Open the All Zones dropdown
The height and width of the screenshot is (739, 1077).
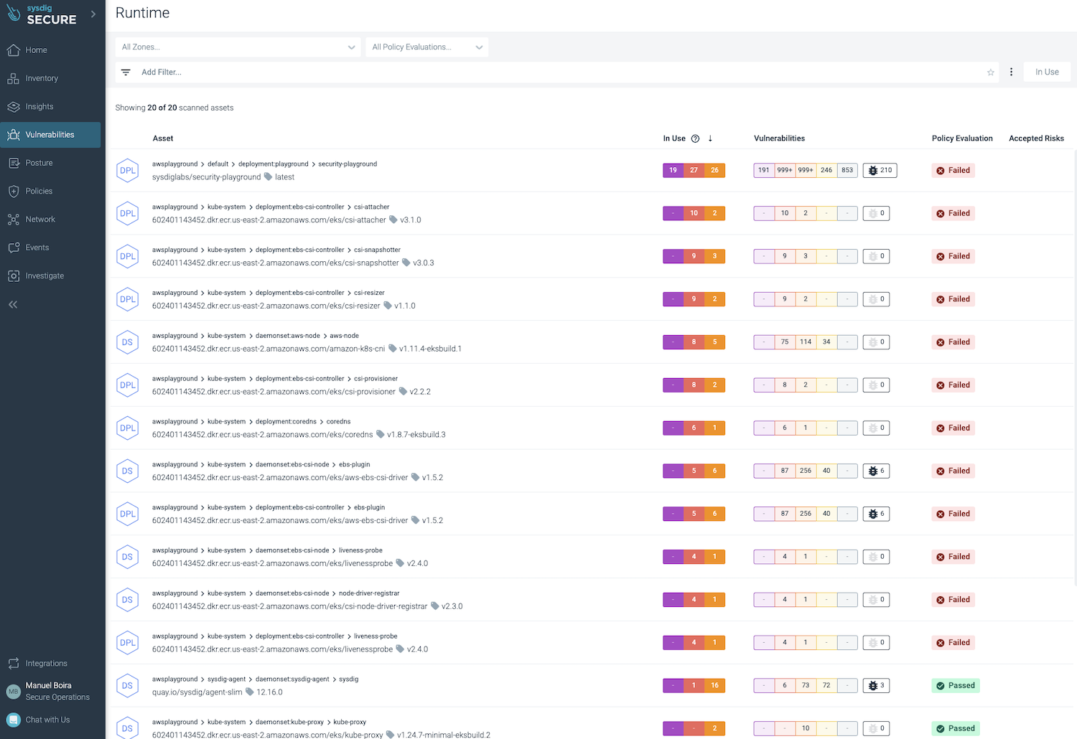point(238,47)
